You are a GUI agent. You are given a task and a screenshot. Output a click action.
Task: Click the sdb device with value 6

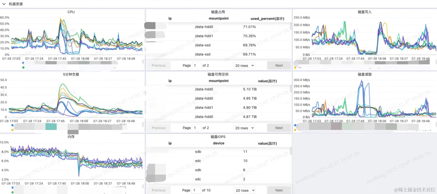198,170
